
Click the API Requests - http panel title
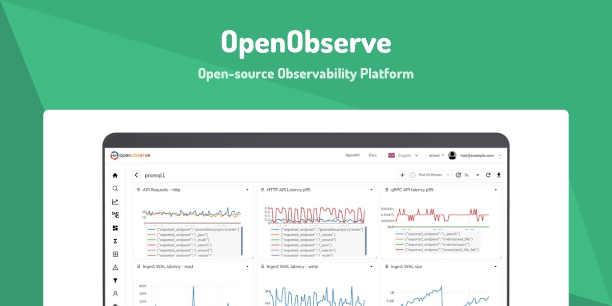click(x=162, y=190)
